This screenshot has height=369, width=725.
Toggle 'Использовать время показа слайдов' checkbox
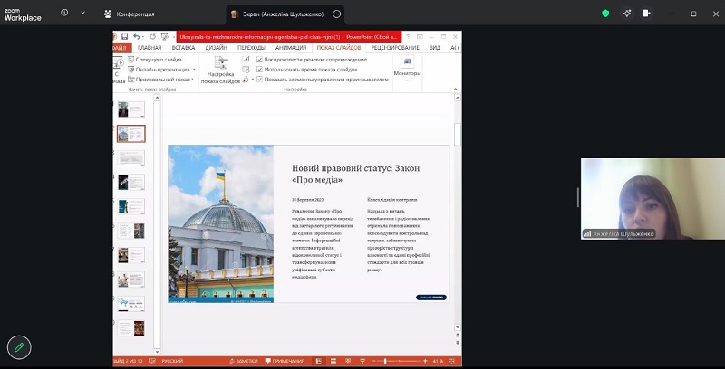(x=260, y=70)
